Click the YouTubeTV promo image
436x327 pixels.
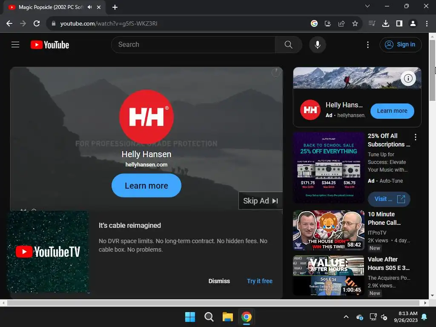(x=48, y=252)
